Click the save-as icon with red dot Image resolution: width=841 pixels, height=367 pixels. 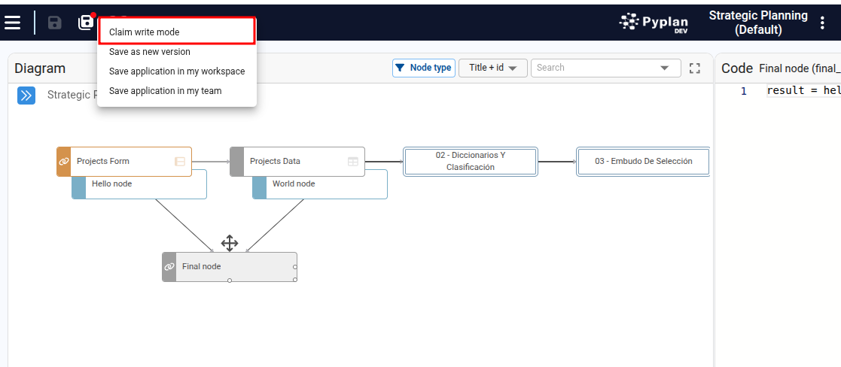coord(86,22)
